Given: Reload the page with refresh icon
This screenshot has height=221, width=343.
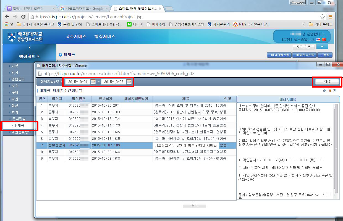Looking at the screenshot, I should click(23, 17).
